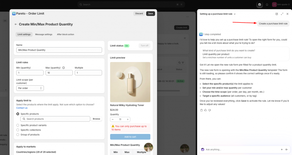Click the Multiple input field
The width and height of the screenshot is (292, 155).
click(x=88, y=73)
